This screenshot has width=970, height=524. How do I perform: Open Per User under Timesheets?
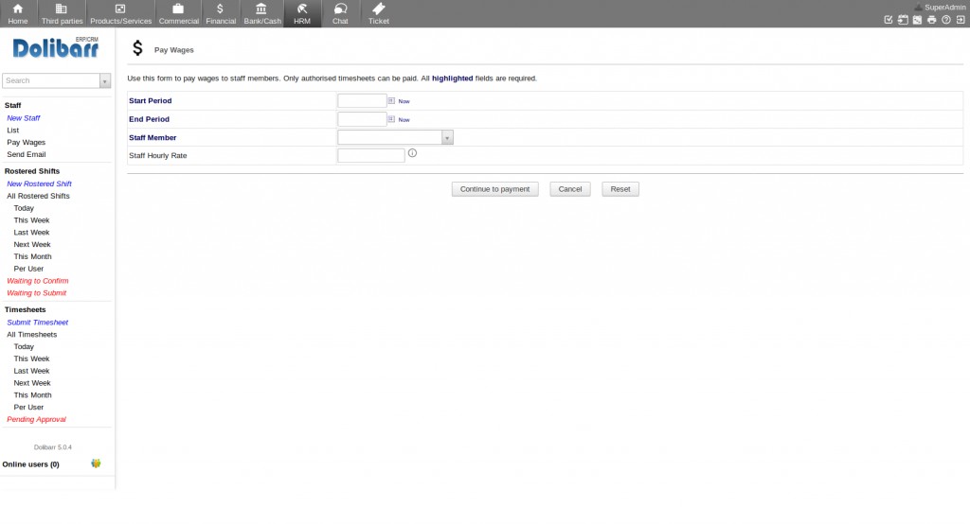(x=28, y=408)
